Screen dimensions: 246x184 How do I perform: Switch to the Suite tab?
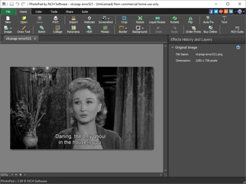pos(85,12)
